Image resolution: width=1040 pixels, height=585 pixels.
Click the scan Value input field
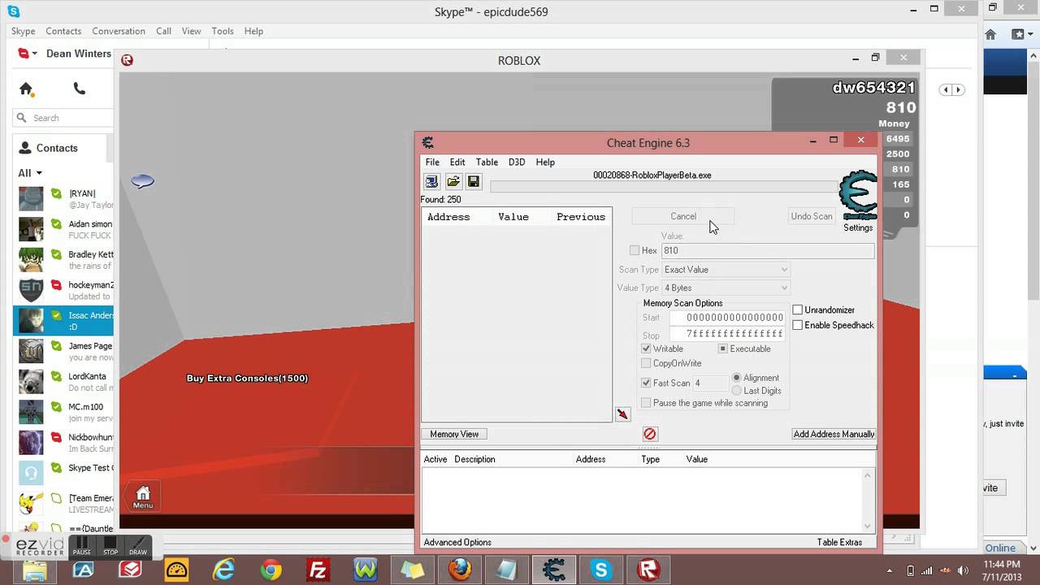tap(768, 250)
